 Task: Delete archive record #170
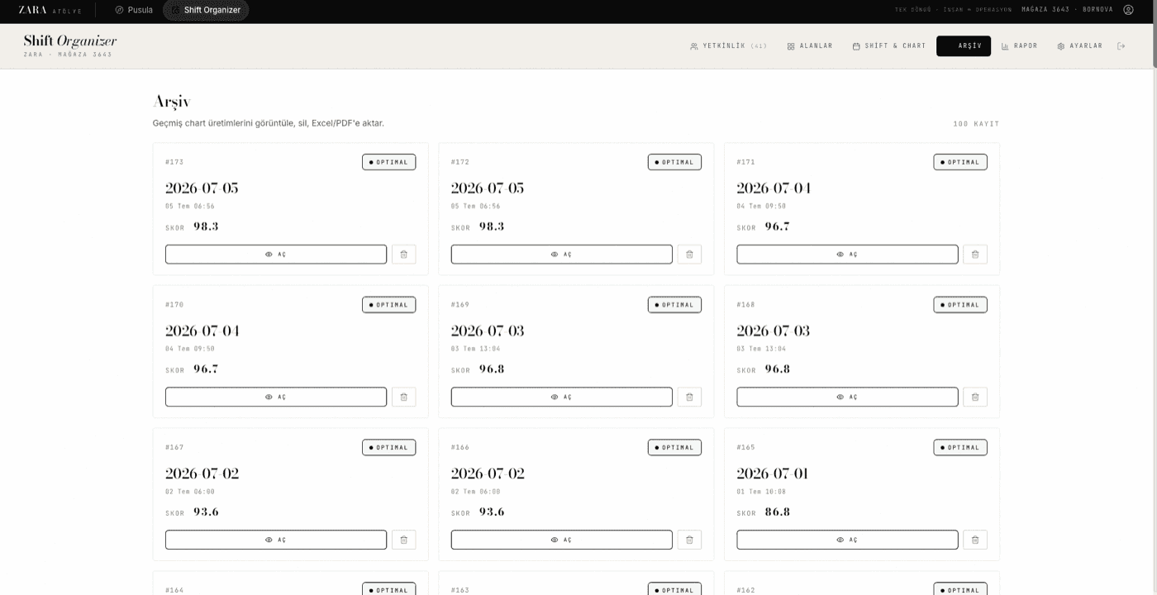(x=403, y=397)
